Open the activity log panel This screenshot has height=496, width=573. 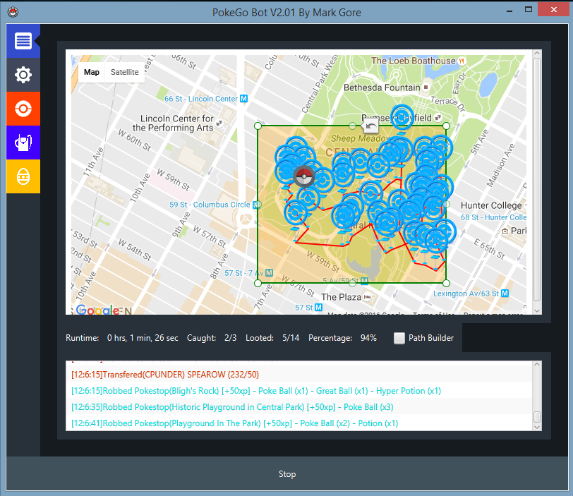tap(23, 40)
